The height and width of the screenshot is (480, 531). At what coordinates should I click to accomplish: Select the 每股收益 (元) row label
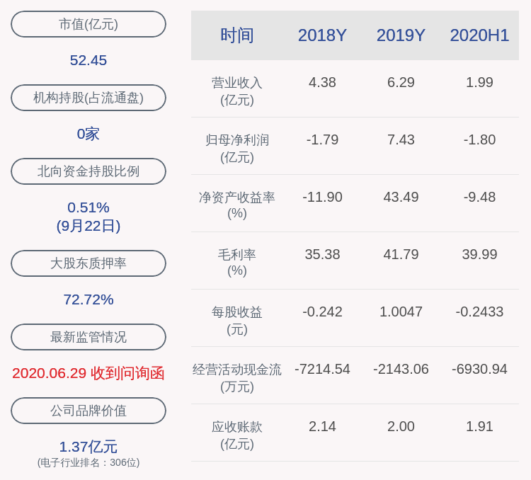237,321
